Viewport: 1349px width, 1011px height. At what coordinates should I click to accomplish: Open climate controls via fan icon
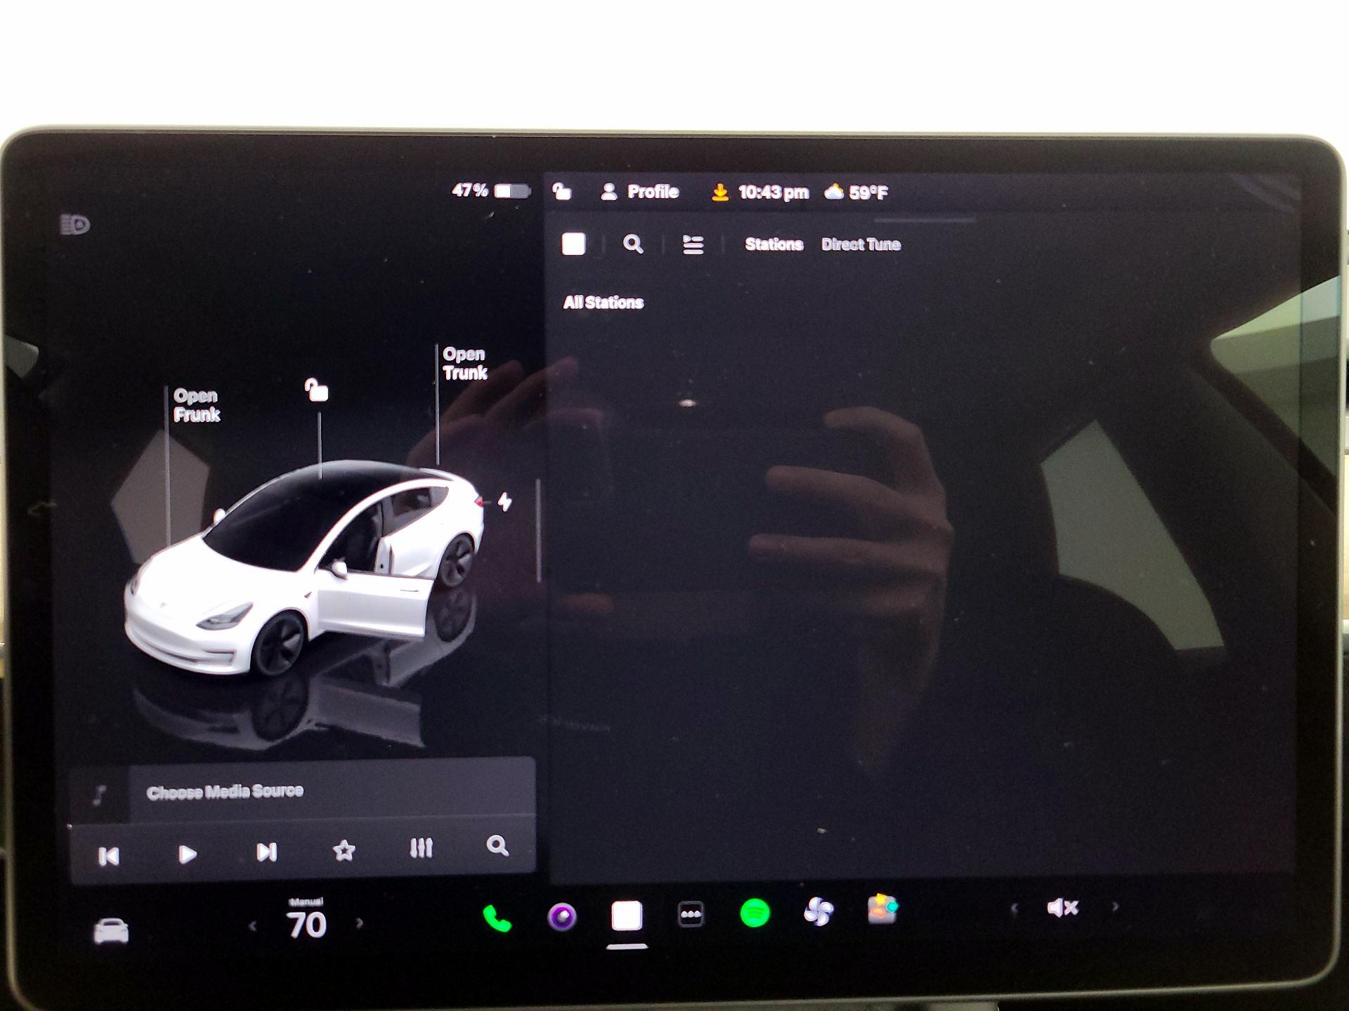pos(818,911)
